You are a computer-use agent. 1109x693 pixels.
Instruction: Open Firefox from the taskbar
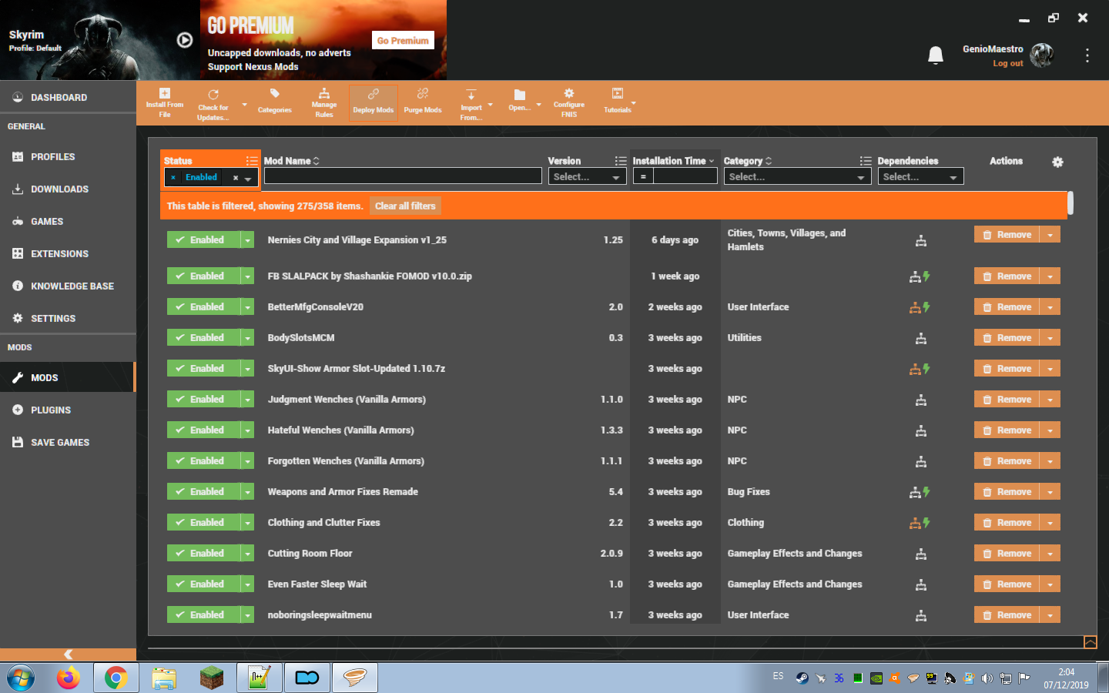(x=69, y=678)
